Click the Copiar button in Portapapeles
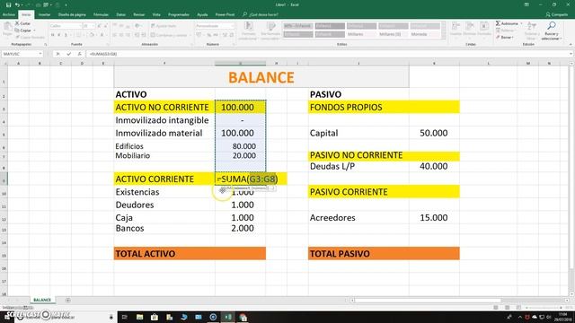 click(23, 31)
